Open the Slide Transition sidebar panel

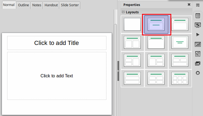tap(198, 25)
